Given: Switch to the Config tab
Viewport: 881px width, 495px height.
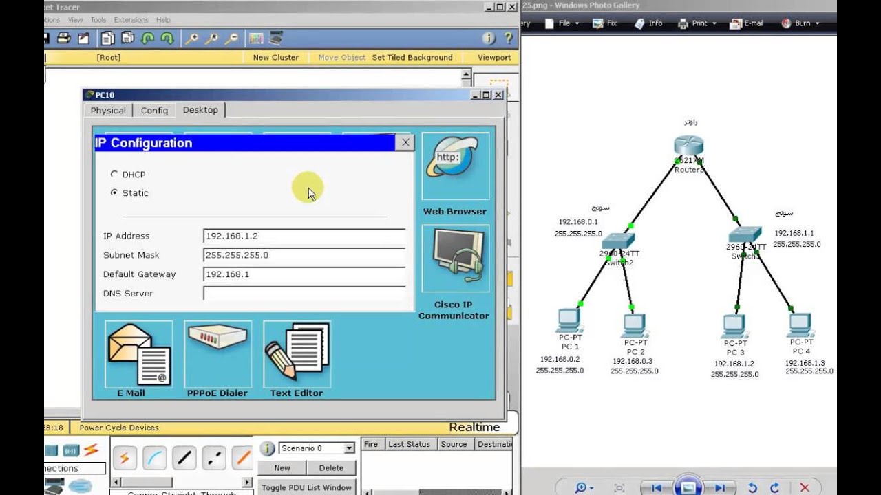Looking at the screenshot, I should (x=154, y=110).
